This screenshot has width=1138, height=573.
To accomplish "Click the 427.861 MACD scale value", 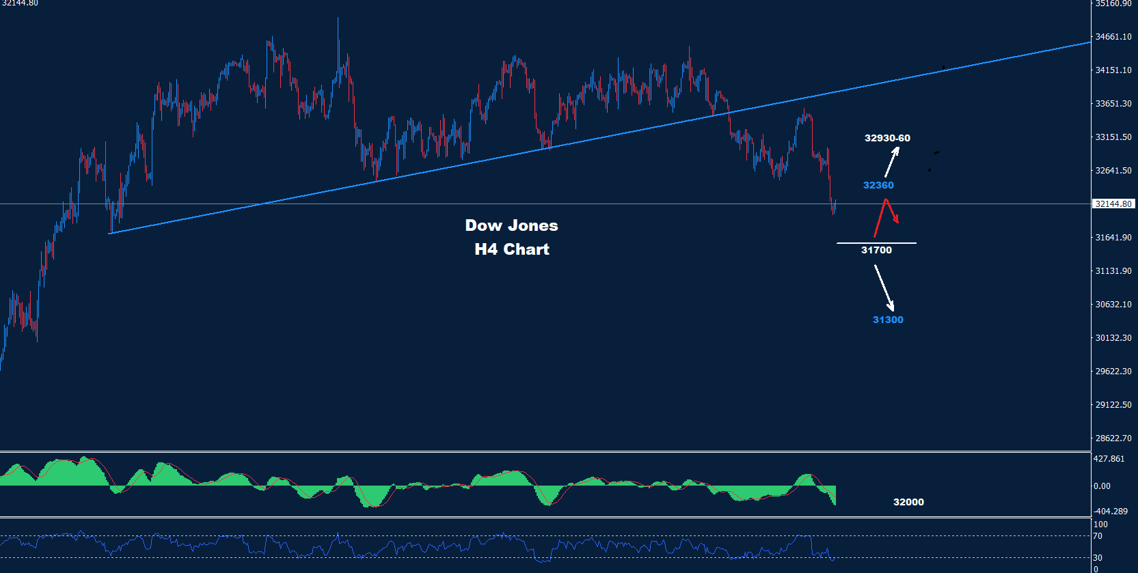I will click(x=1109, y=459).
